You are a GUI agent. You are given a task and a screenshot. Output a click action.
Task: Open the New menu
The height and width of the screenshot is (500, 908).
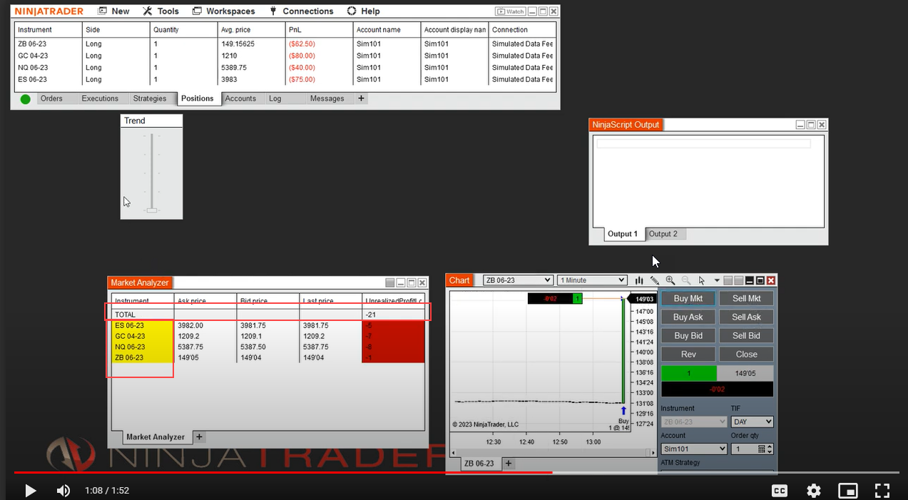tap(113, 11)
